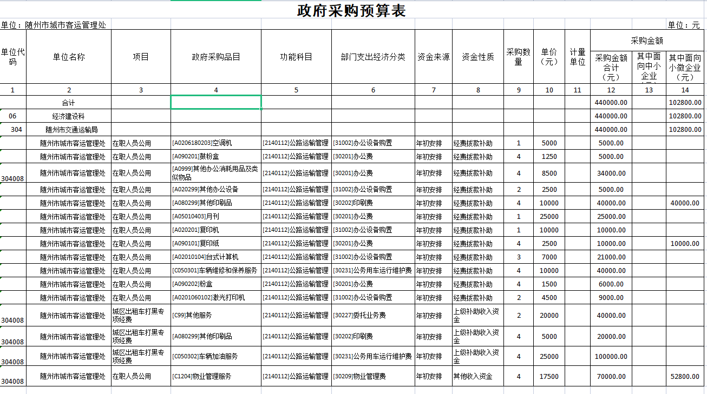The width and height of the screenshot is (707, 394).
Task: Select the [C1204]物业管理服务 item cell
Action: [216, 376]
